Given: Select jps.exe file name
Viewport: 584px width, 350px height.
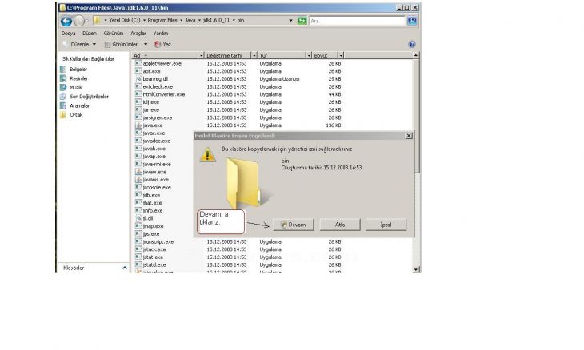Looking at the screenshot, I should tap(151, 234).
